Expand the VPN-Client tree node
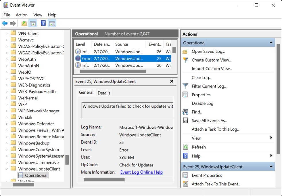 coord(7,33)
